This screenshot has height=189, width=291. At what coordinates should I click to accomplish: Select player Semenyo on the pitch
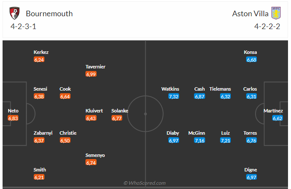coord(95,155)
